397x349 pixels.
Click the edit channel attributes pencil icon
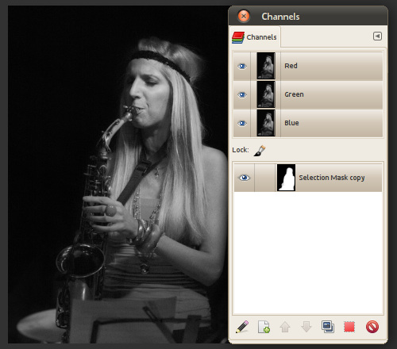pos(242,327)
